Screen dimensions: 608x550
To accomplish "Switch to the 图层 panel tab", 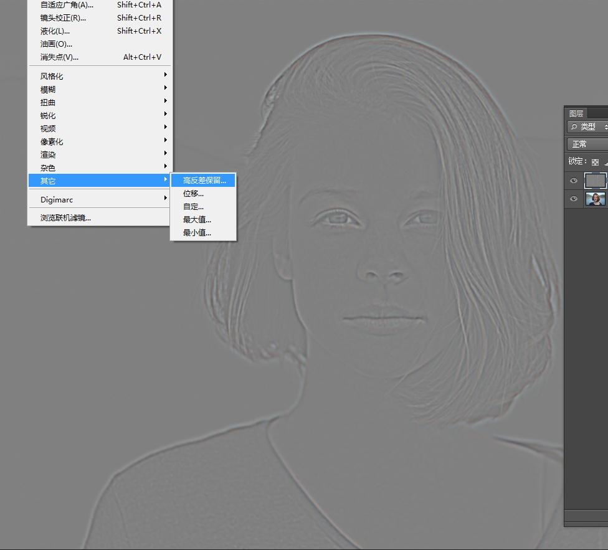I will pos(576,113).
